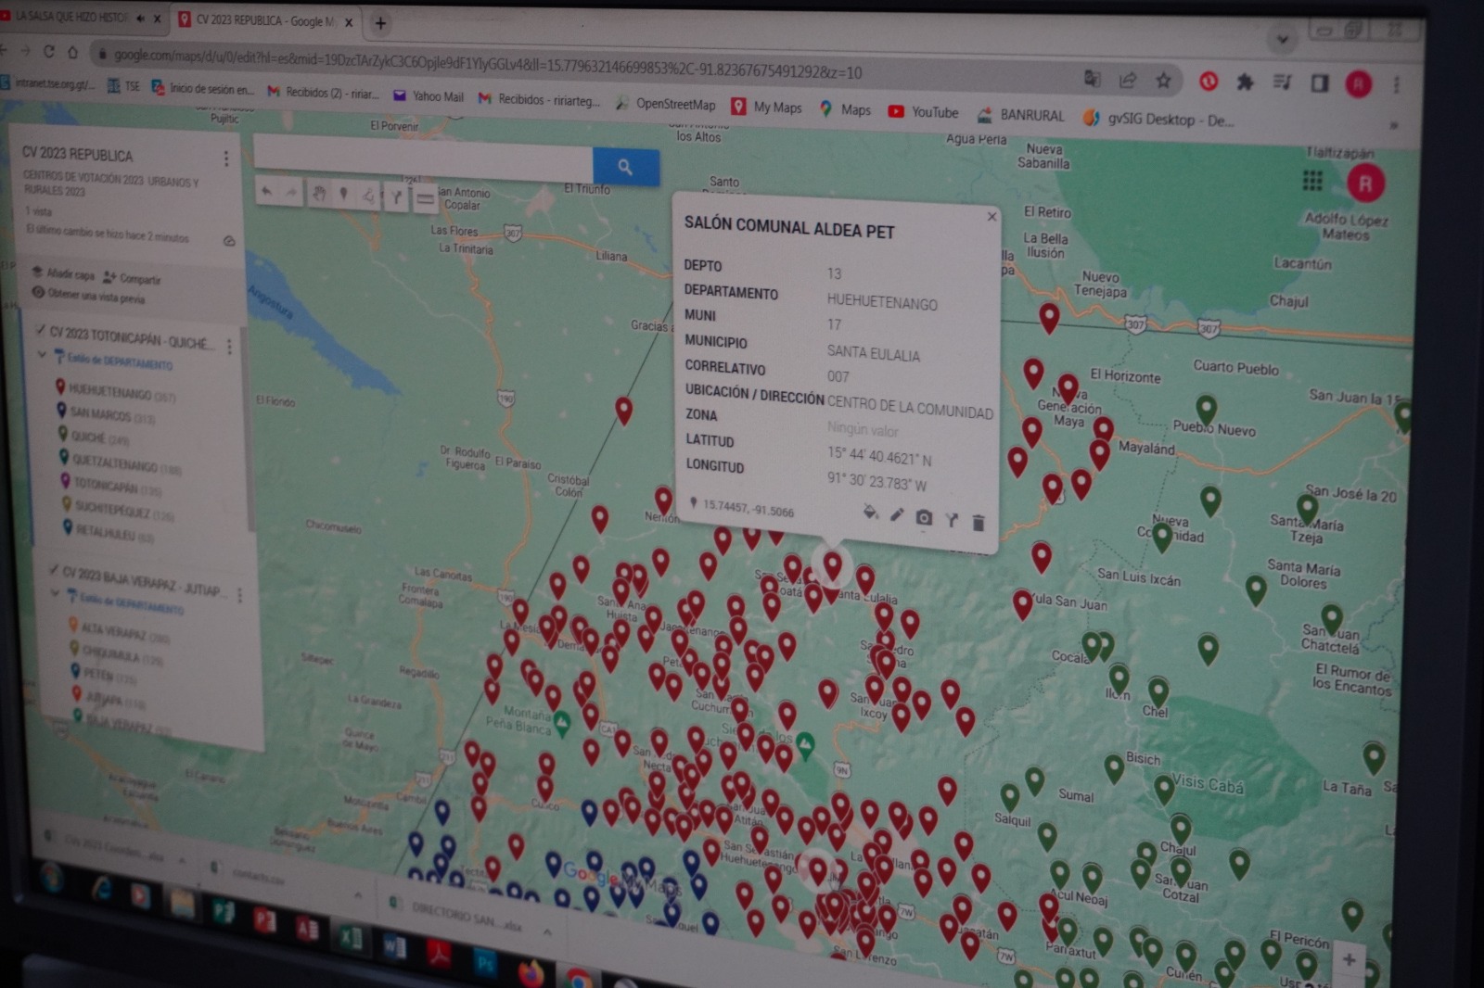Open the gvSIG Desktop bookmark

coord(1158,119)
